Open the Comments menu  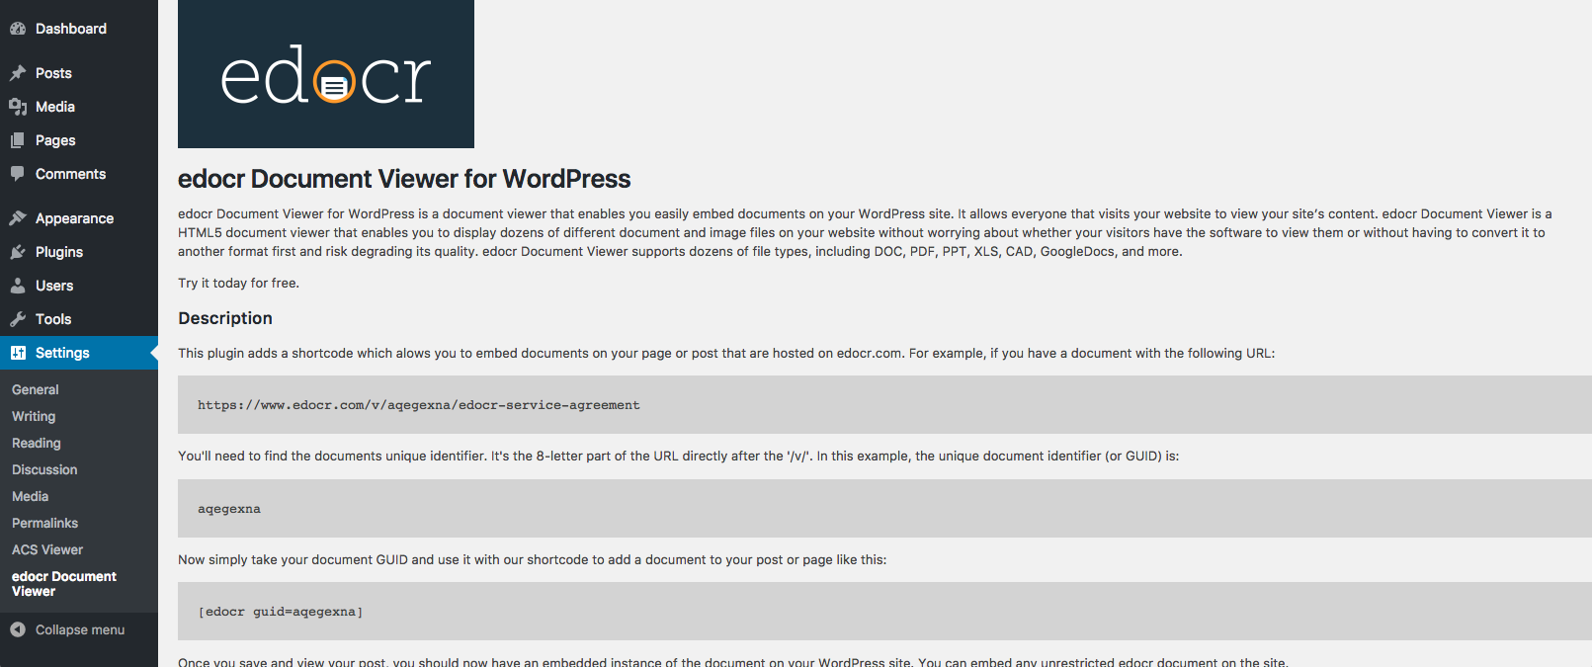79,174
